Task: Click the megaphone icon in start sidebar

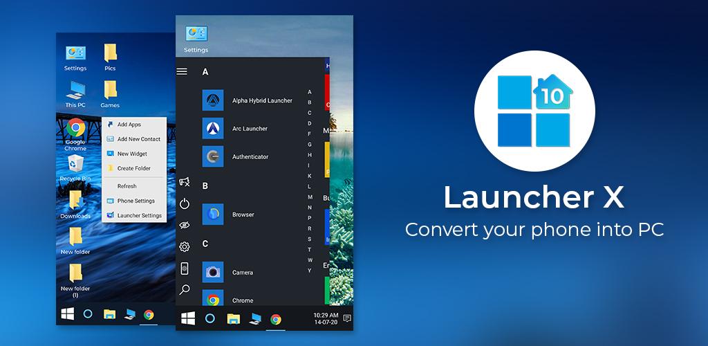Action: (x=184, y=181)
